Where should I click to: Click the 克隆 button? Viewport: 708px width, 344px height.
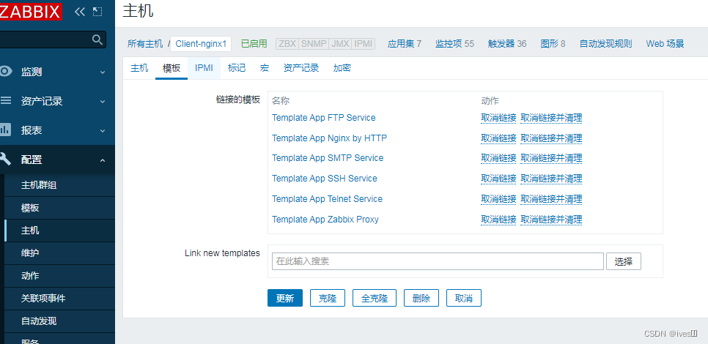pos(328,298)
